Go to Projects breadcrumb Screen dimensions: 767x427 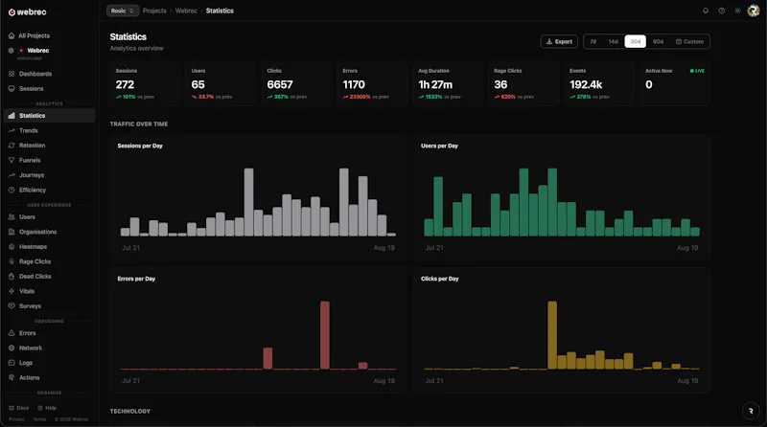(154, 11)
